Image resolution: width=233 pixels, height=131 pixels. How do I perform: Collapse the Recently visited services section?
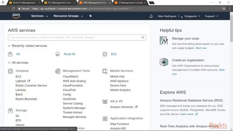coord(9,46)
